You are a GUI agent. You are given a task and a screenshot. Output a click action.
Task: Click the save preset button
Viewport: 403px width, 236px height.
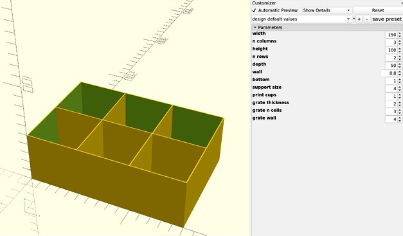(x=387, y=19)
